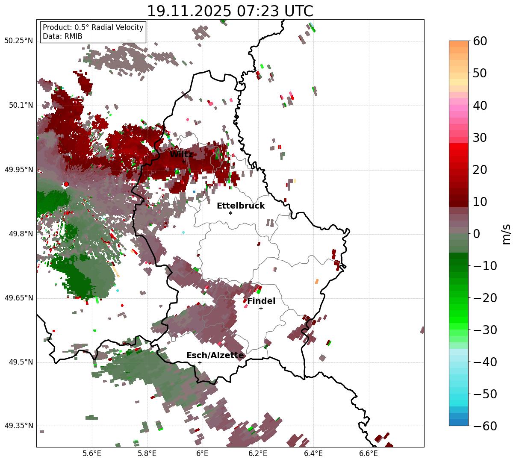Click the 49.95°N latitude label
This screenshot has width=516, height=462.
click(18, 170)
